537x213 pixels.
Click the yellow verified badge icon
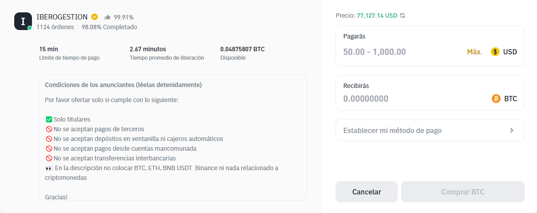[95, 17]
